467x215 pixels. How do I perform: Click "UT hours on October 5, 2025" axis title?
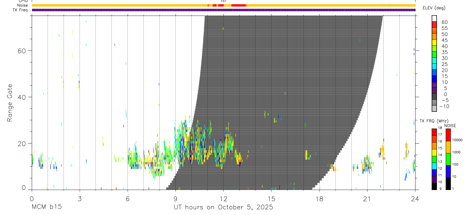point(224,207)
